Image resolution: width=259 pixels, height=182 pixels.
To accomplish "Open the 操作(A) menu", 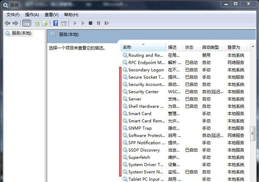I will [32, 15].
